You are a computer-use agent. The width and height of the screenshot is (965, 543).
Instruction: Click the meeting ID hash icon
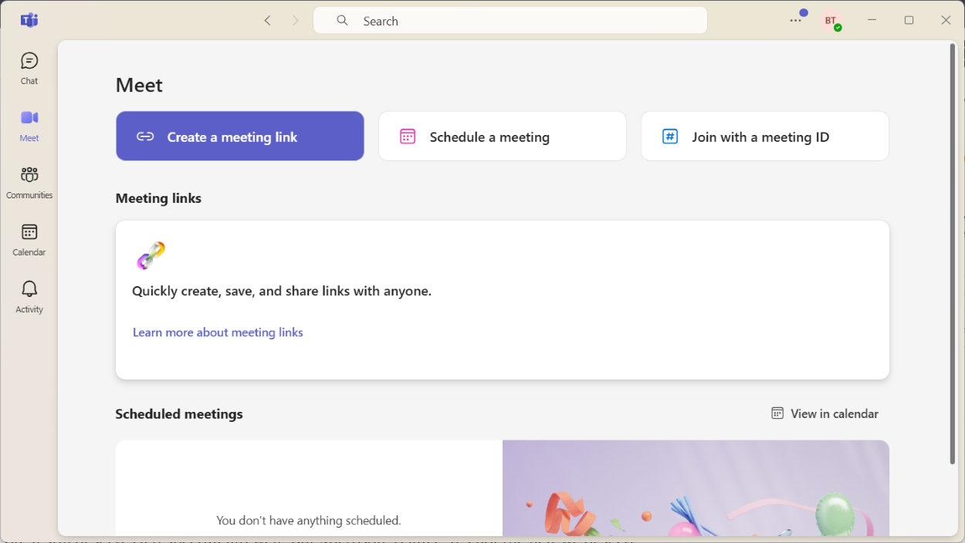[669, 136]
